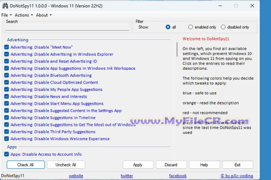
Task: Click the Apps section header
Action: pyautogui.click(x=12, y=147)
